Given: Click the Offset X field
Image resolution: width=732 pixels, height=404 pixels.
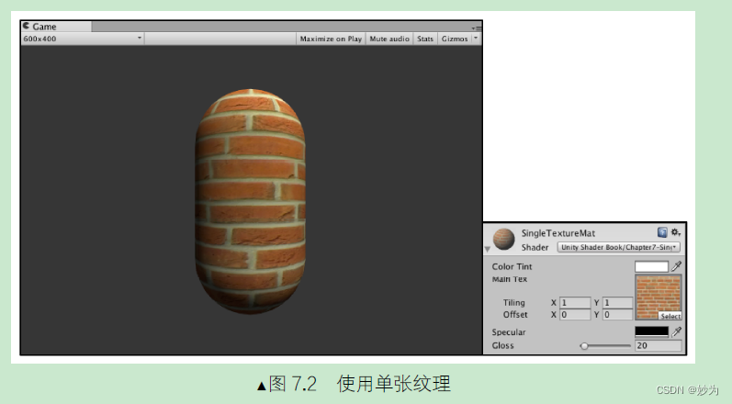Looking at the screenshot, I should (x=575, y=315).
